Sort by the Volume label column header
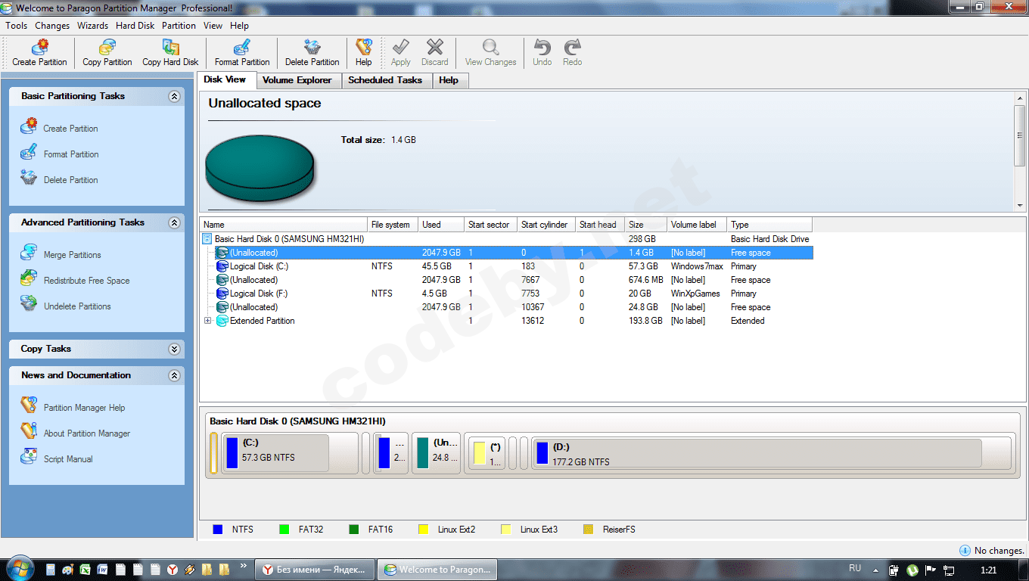This screenshot has width=1029, height=581. click(x=697, y=225)
